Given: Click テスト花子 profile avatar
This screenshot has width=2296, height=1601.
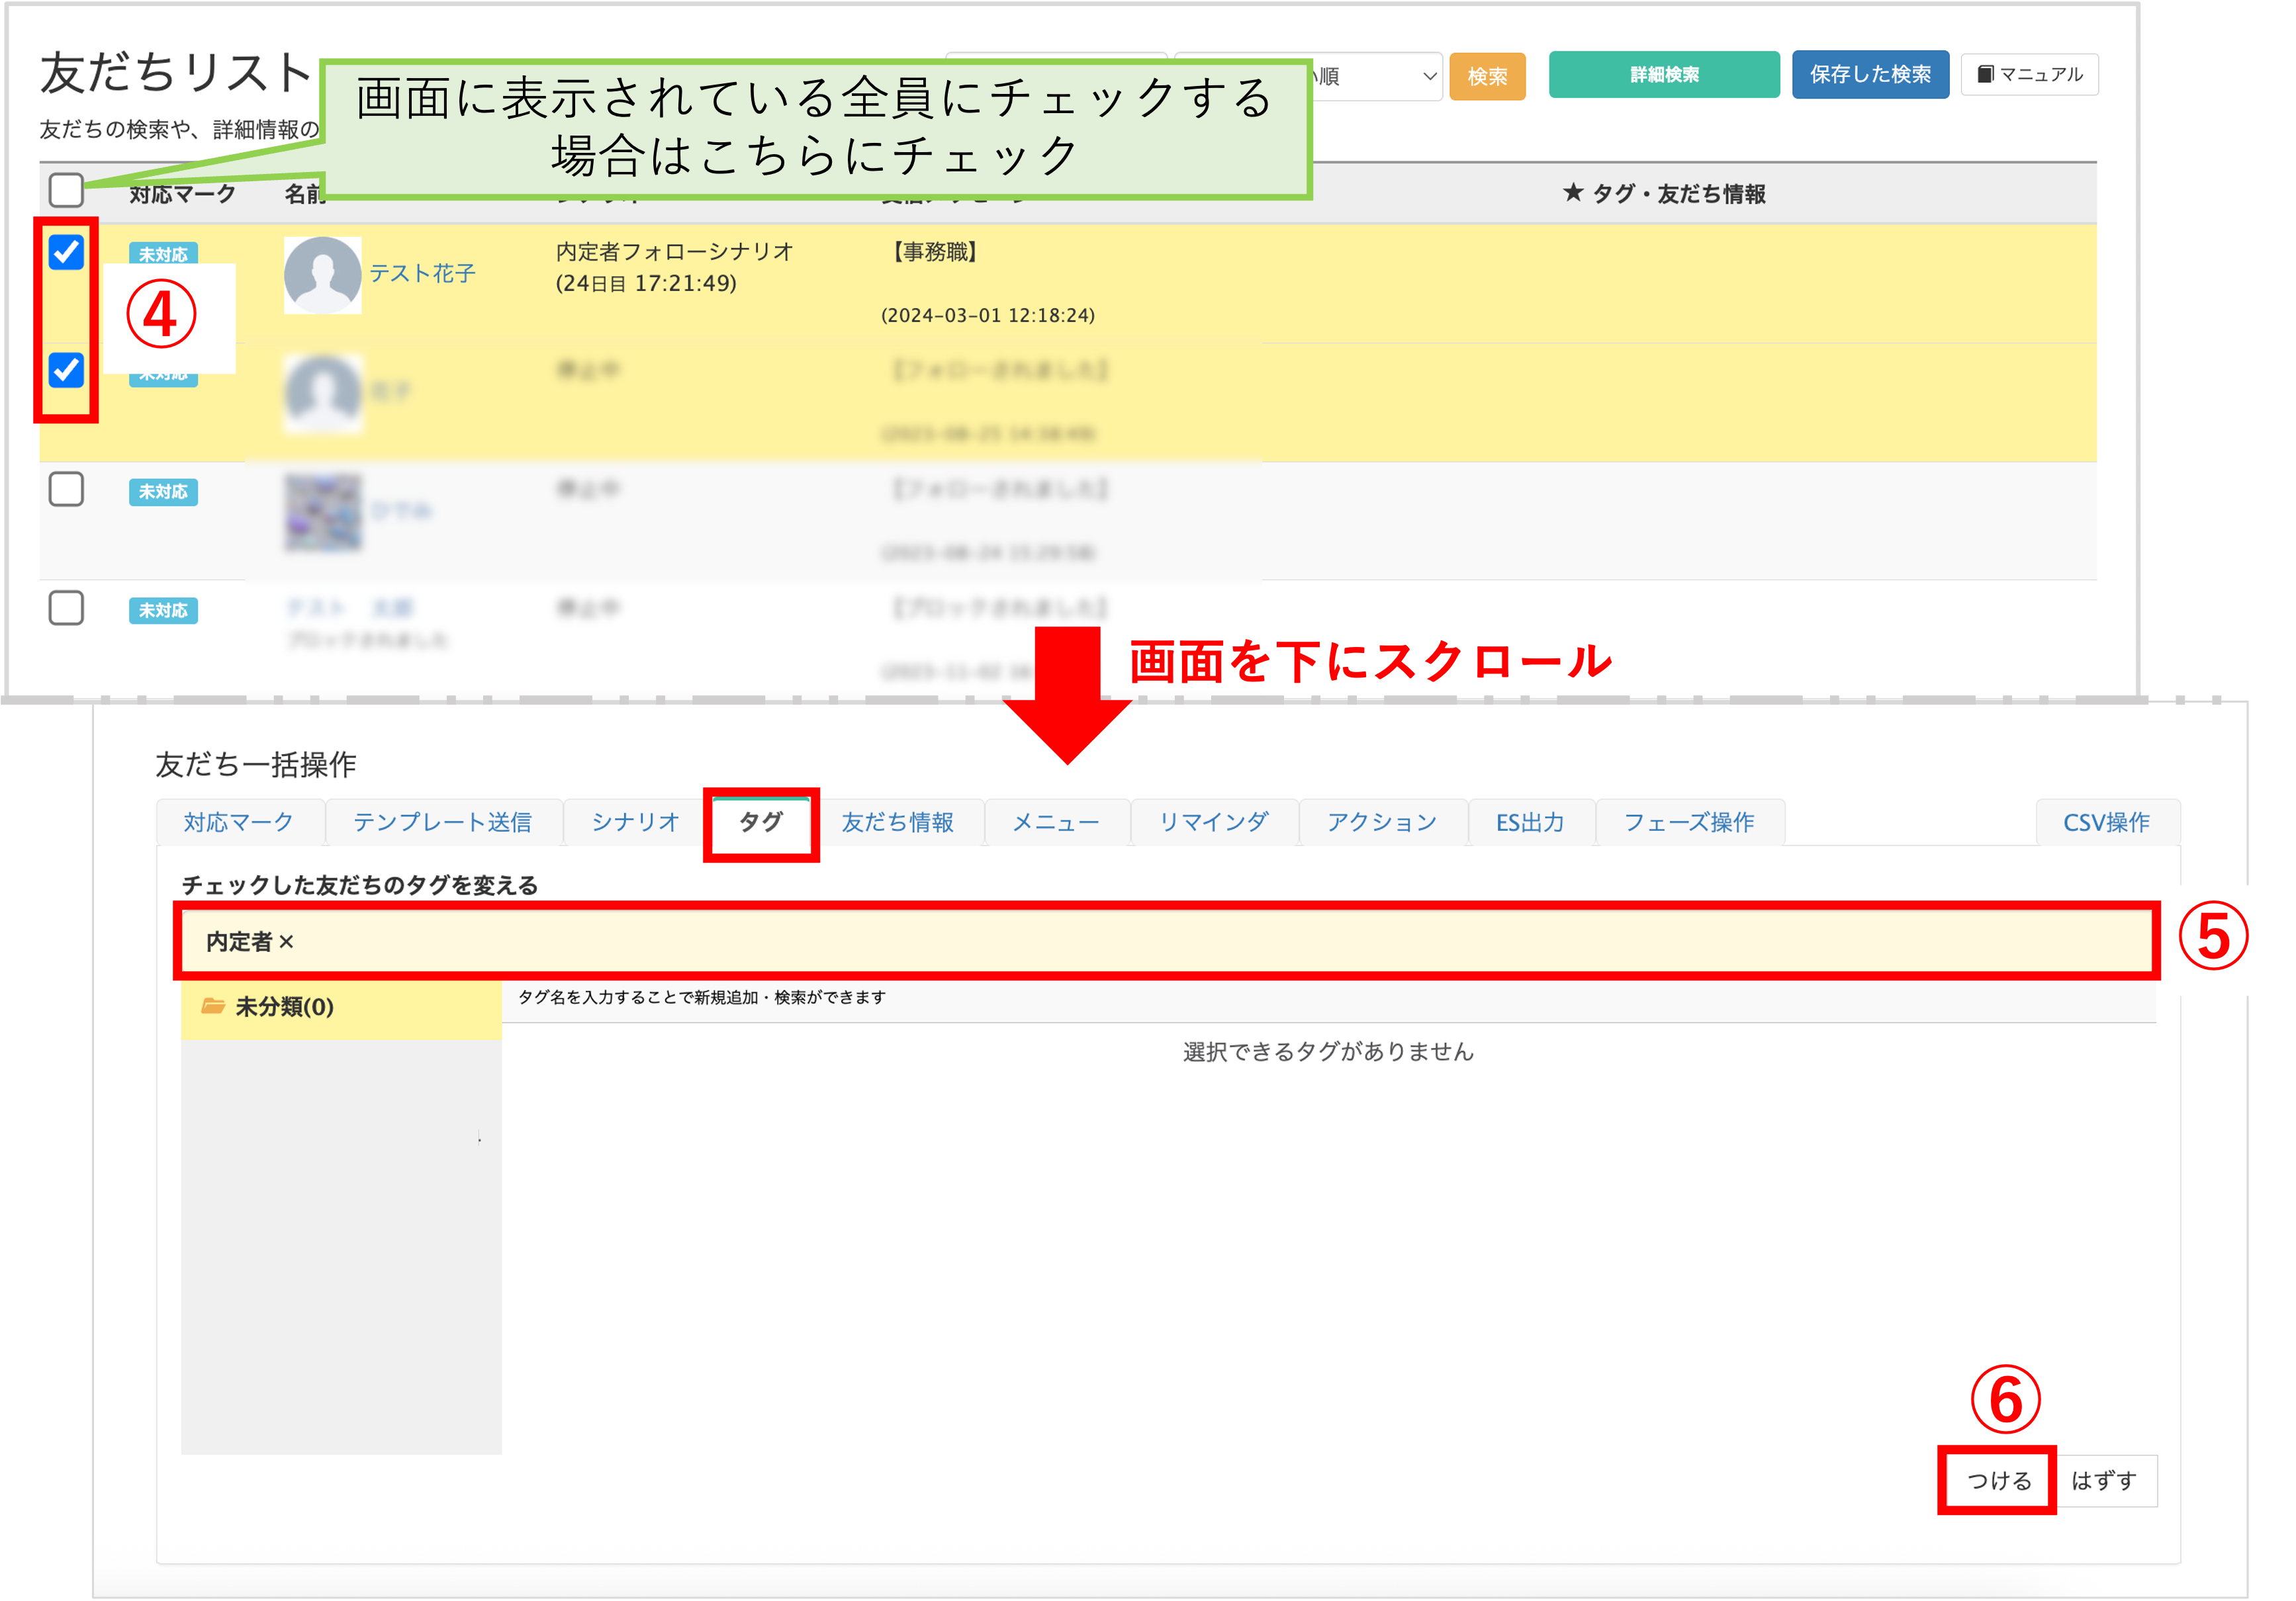Looking at the screenshot, I should [x=322, y=275].
